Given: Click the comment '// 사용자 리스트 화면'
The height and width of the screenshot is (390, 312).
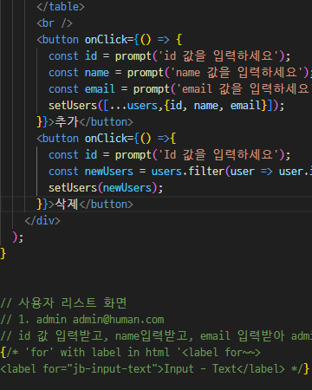Looking at the screenshot, I should (63, 303).
